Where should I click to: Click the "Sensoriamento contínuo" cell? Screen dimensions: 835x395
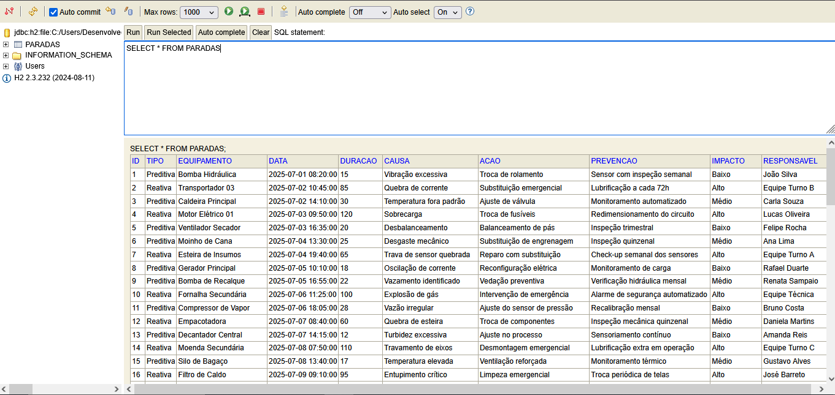pos(649,335)
